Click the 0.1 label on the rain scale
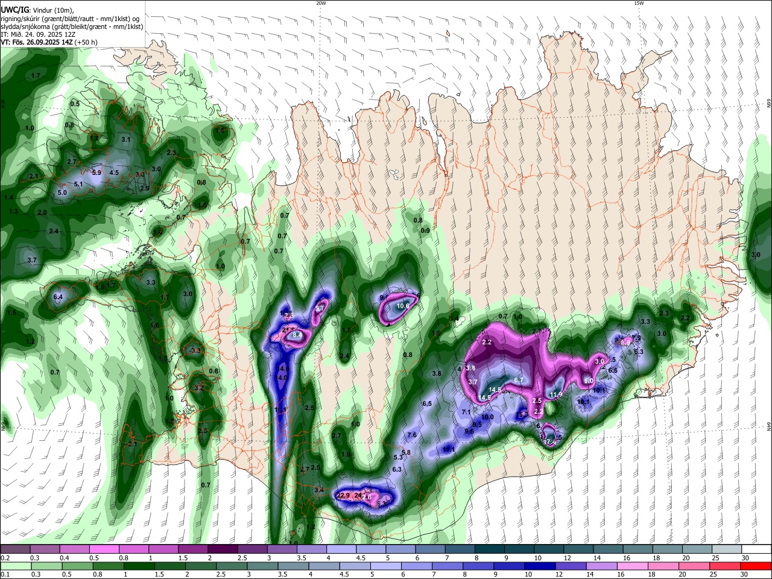Screen dimensions: 772x579 (5, 575)
